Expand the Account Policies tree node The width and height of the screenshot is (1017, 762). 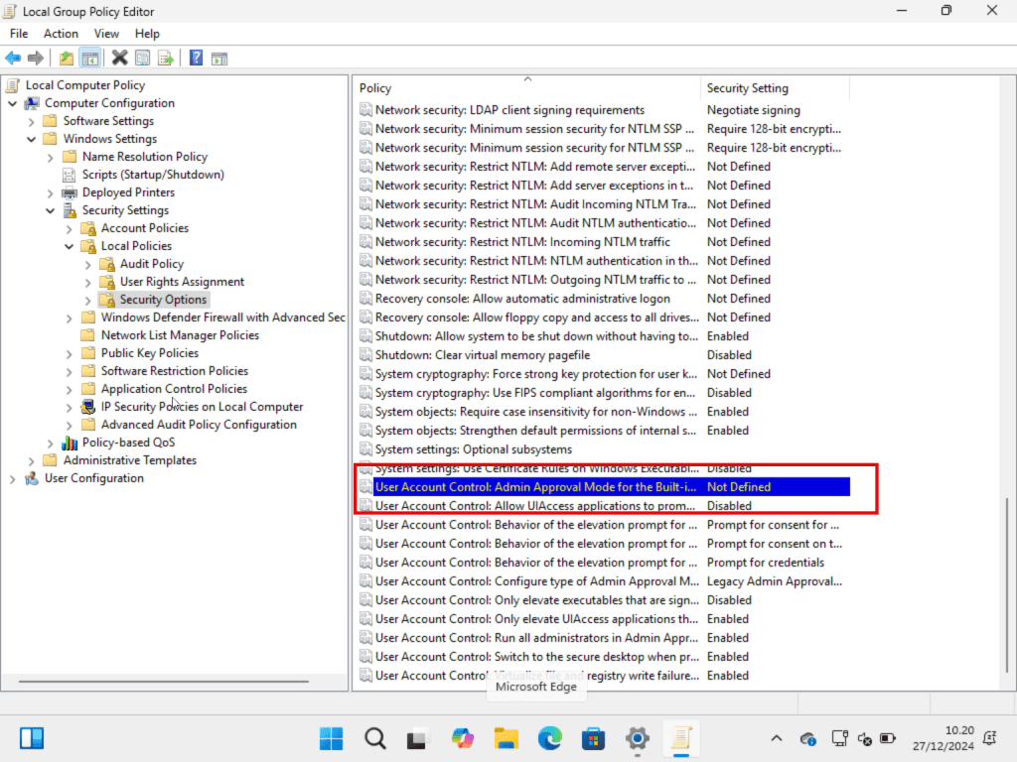[70, 228]
